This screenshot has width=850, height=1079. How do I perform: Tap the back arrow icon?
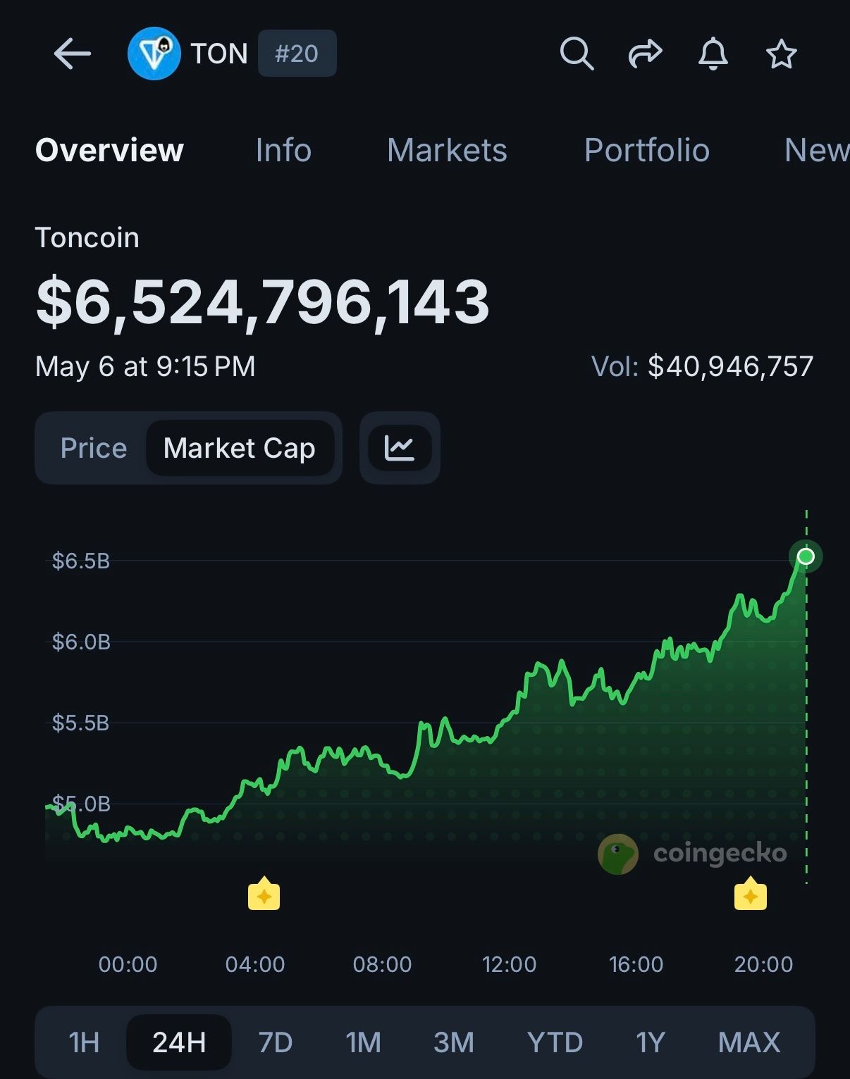click(x=73, y=54)
